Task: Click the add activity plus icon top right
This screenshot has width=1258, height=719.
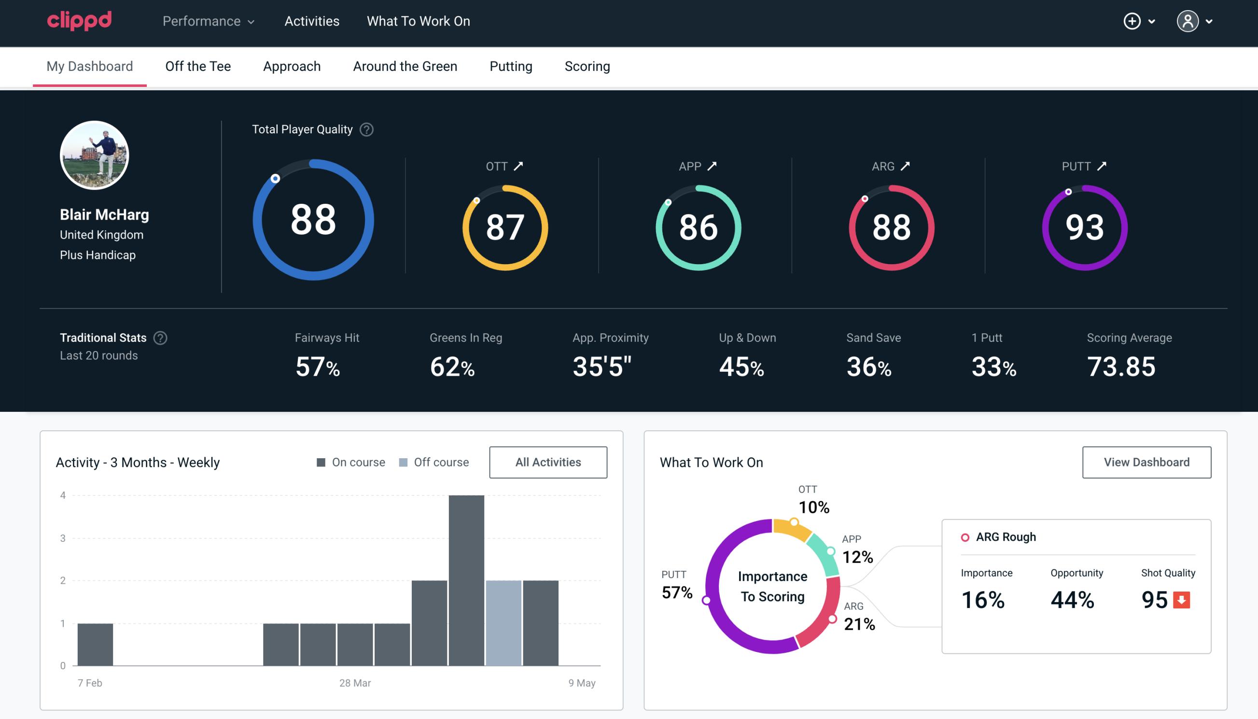Action: tap(1132, 22)
